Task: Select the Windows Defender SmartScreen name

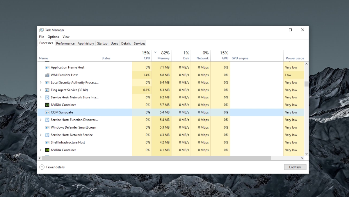Action: tap(73, 127)
